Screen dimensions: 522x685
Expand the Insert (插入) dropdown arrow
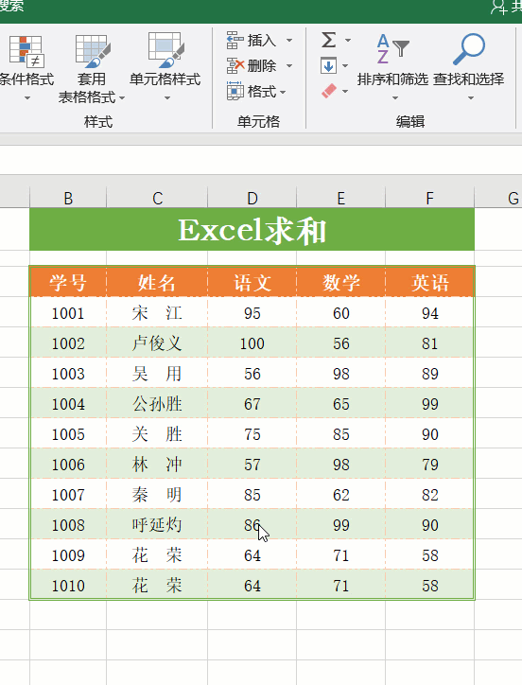click(x=289, y=40)
